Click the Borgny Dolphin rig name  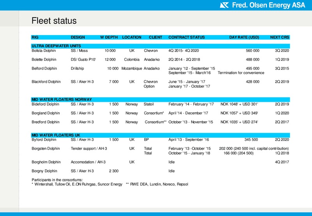tap(44, 171)
